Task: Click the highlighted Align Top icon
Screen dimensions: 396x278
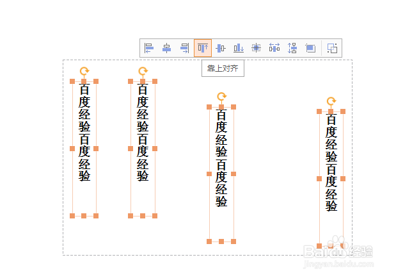Action: pyautogui.click(x=203, y=48)
